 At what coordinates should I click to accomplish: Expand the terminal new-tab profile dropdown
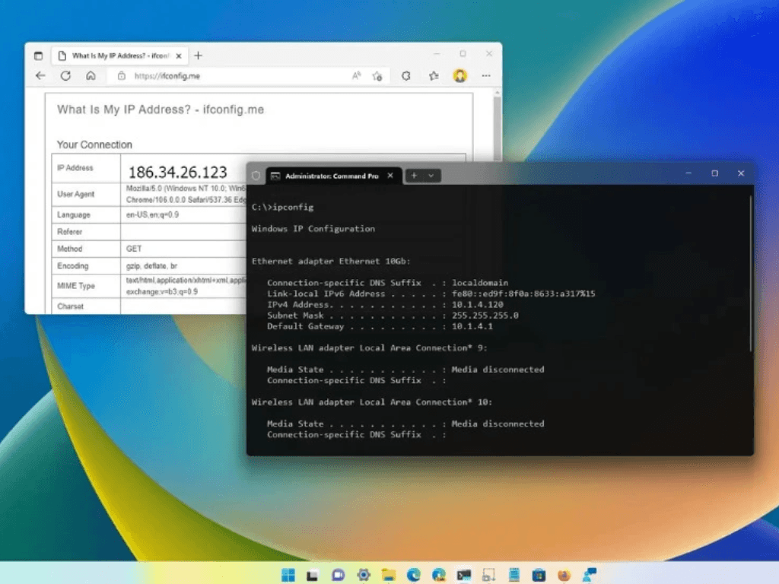tap(431, 176)
